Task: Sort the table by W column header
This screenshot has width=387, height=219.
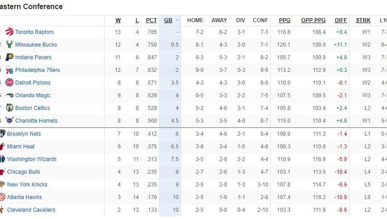Action: [x=118, y=20]
